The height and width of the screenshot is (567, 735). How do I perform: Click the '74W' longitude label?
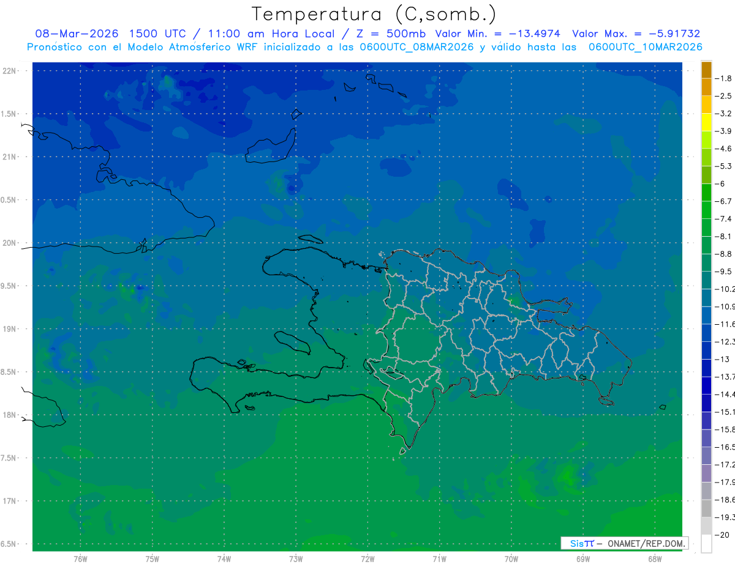pyautogui.click(x=224, y=559)
